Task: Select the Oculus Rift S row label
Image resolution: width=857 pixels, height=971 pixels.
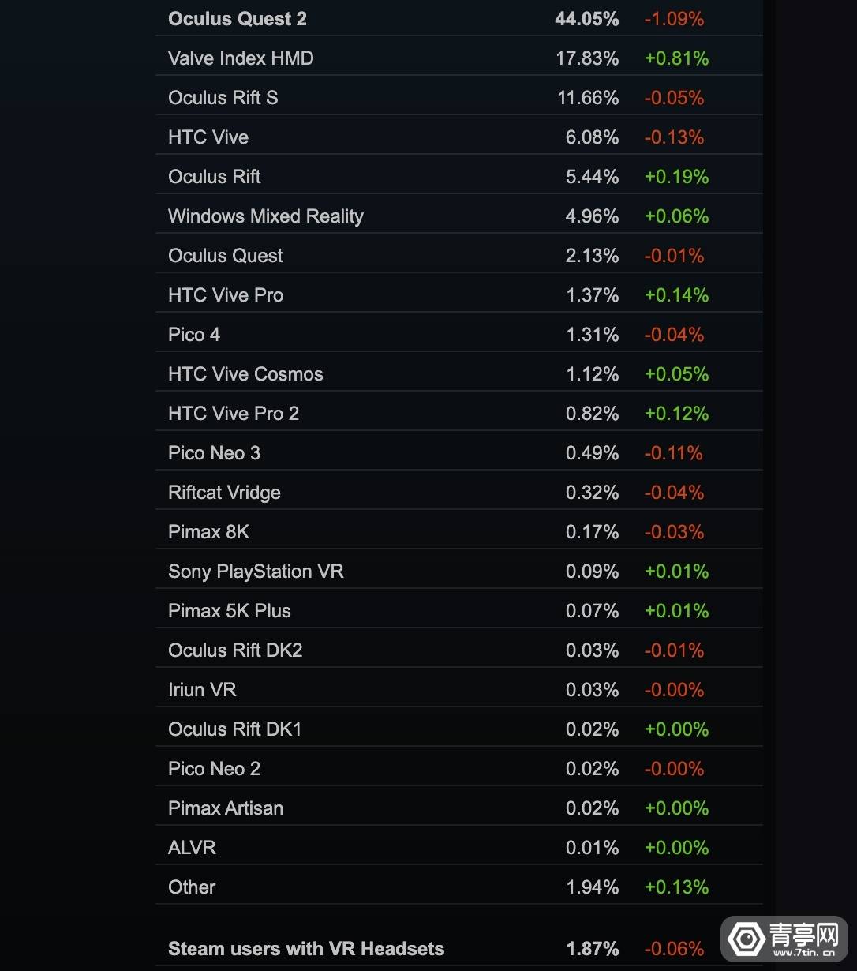Action: tap(223, 98)
